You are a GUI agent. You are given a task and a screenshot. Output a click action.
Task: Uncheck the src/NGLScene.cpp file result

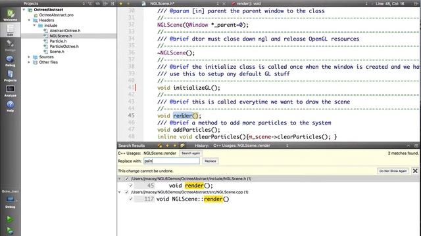click(x=127, y=192)
